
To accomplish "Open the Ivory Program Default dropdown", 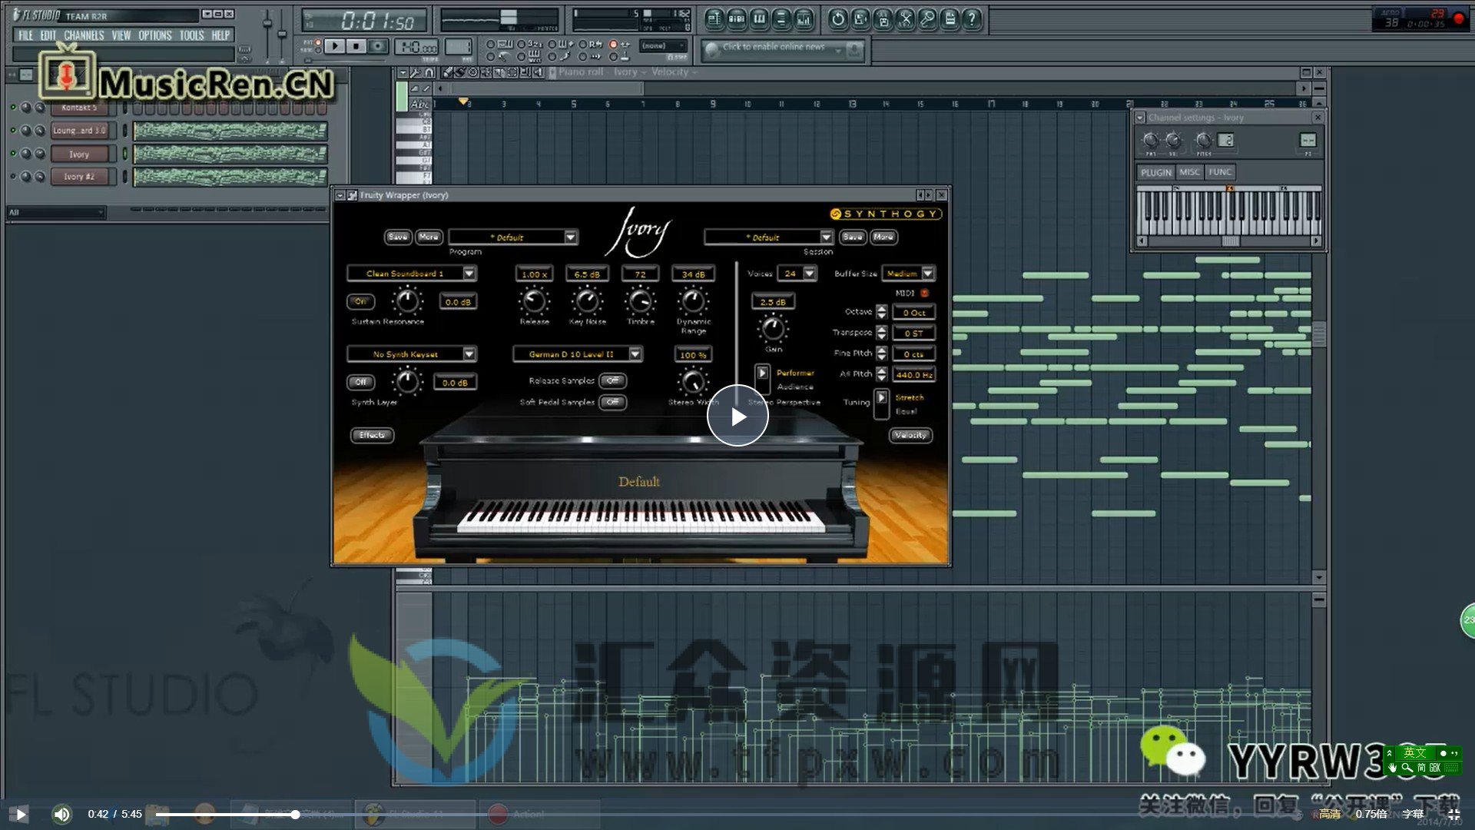I will point(512,237).
